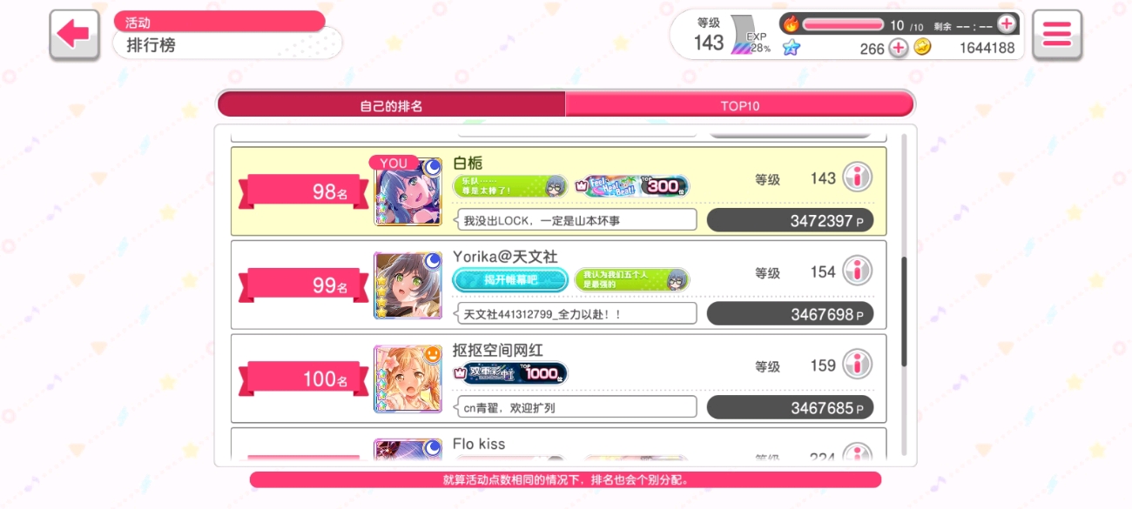Tap the plus icon to refill the stamina flame gauge
Viewport: 1132px width, 509px height.
[1007, 24]
